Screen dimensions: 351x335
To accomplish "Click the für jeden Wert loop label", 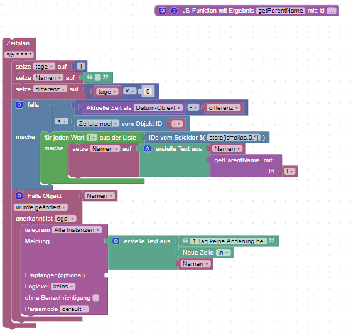I will [x=64, y=138].
